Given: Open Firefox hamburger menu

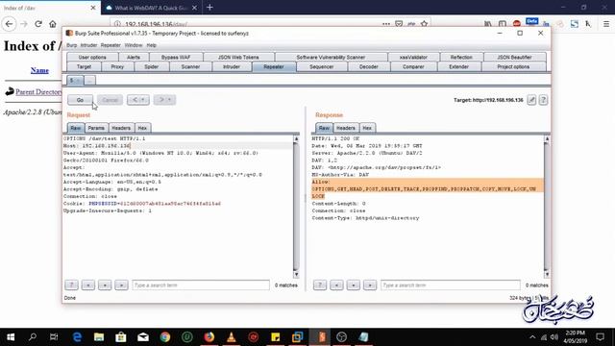Looking at the screenshot, I should 606,24.
